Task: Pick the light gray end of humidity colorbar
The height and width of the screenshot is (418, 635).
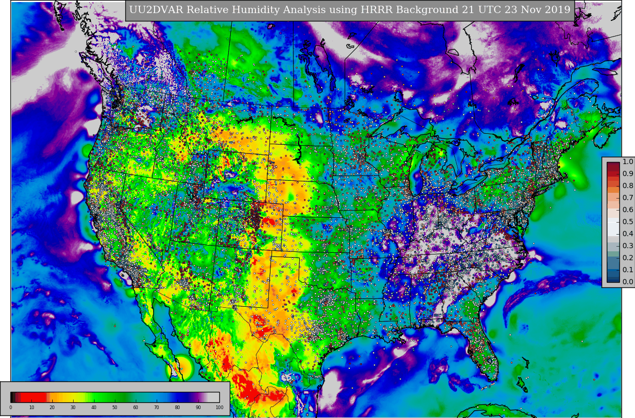Action: (x=214, y=397)
